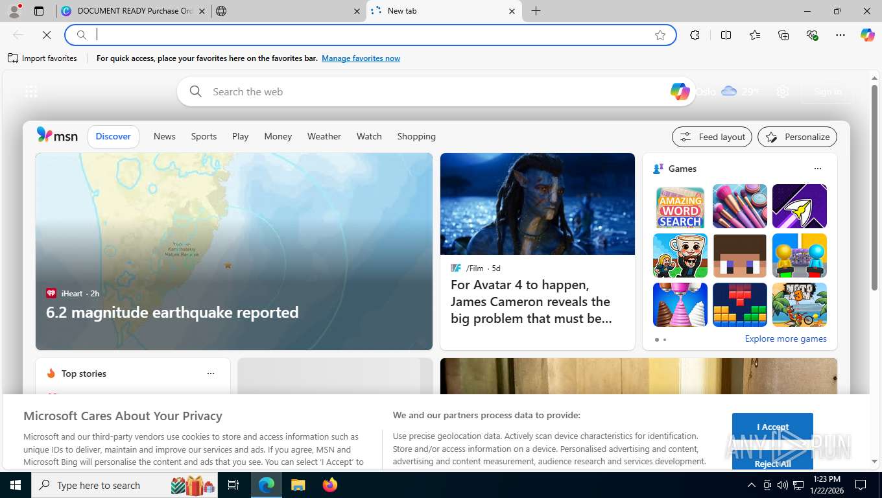Open the rocket game tile

click(800, 206)
